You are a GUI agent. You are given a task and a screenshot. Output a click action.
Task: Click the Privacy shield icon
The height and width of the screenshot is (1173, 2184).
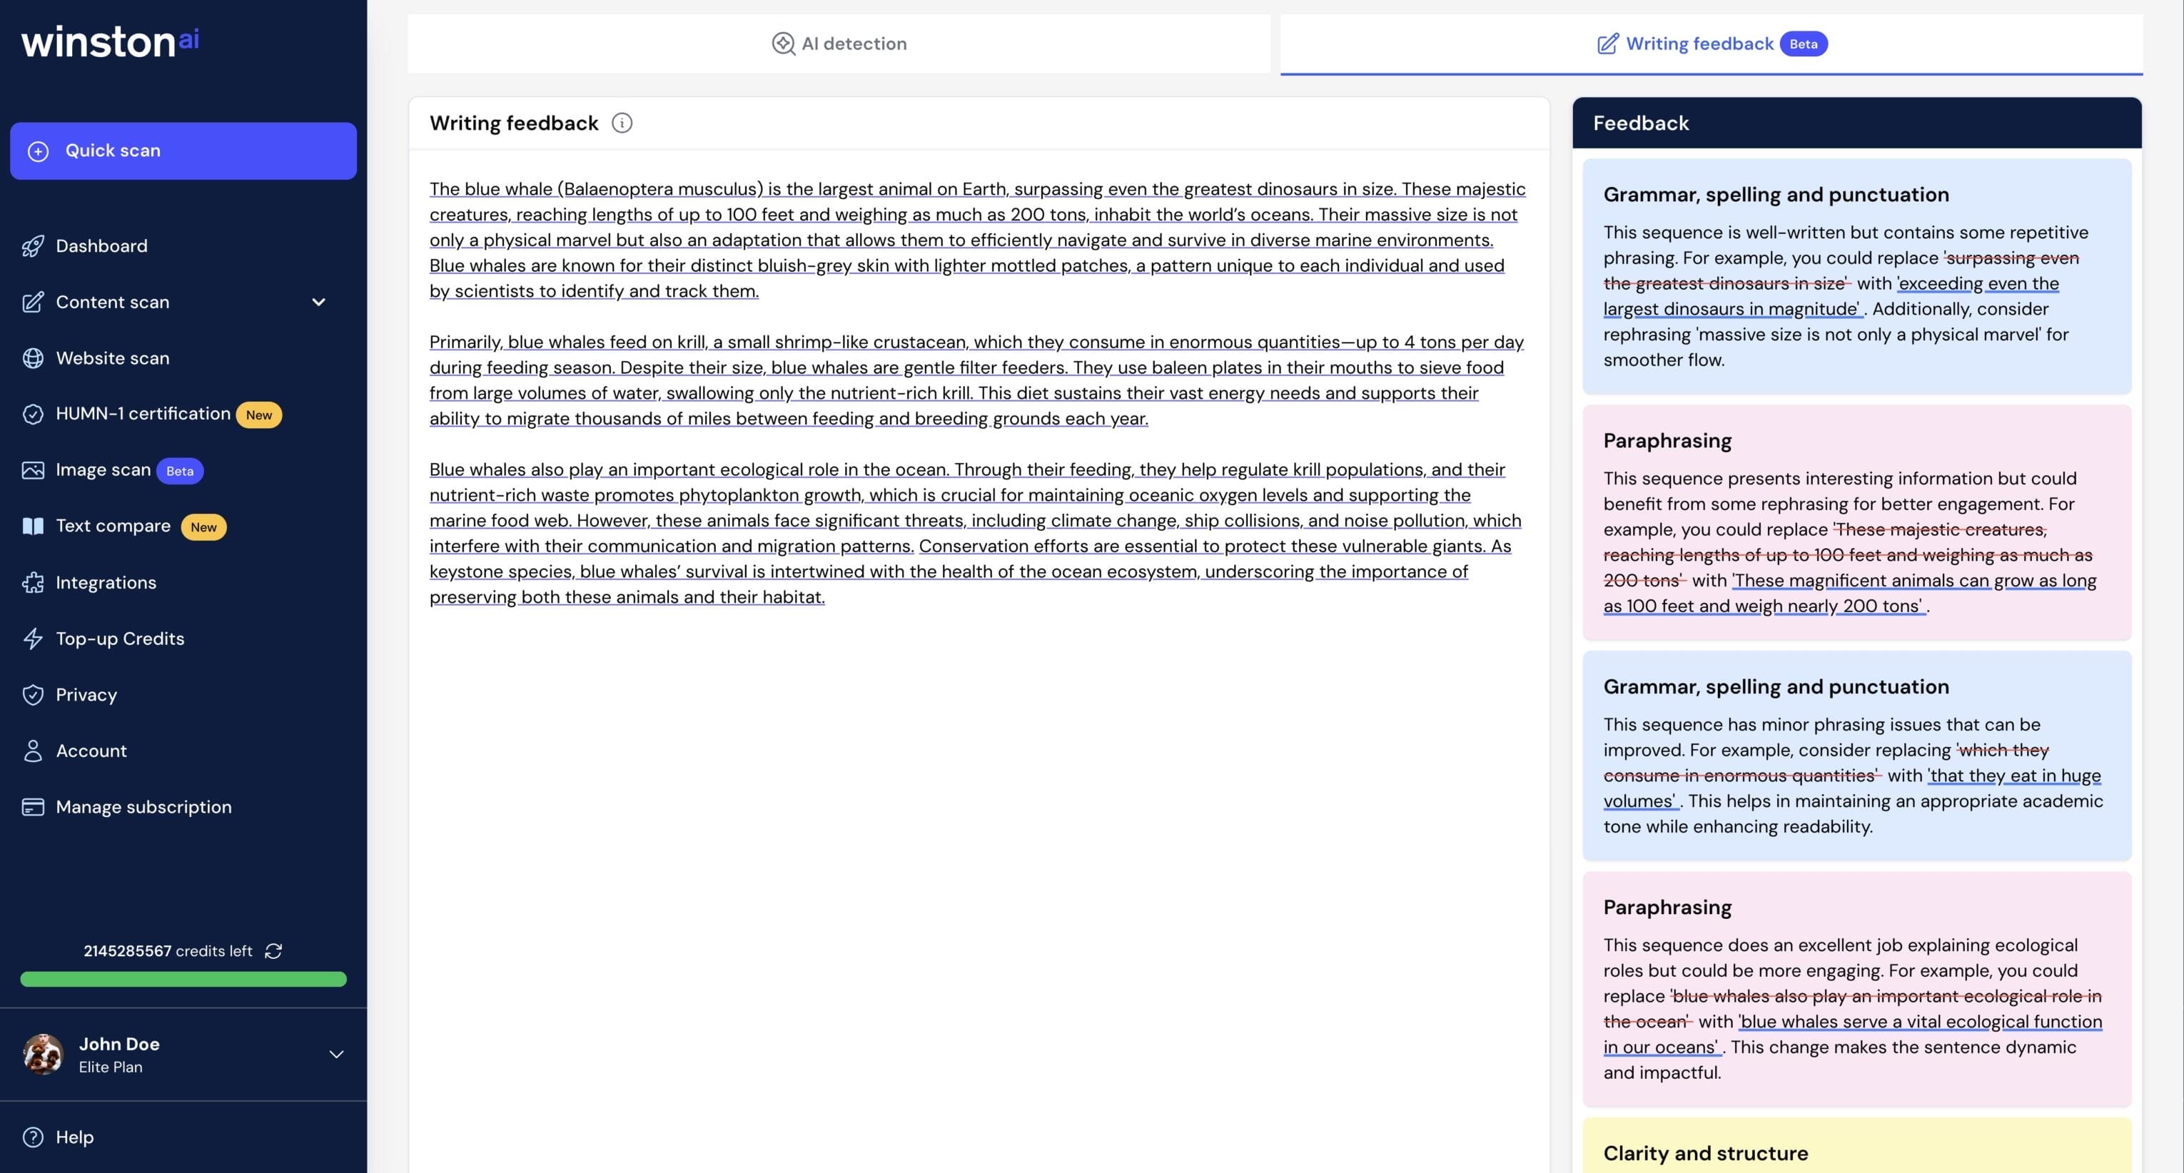click(33, 695)
